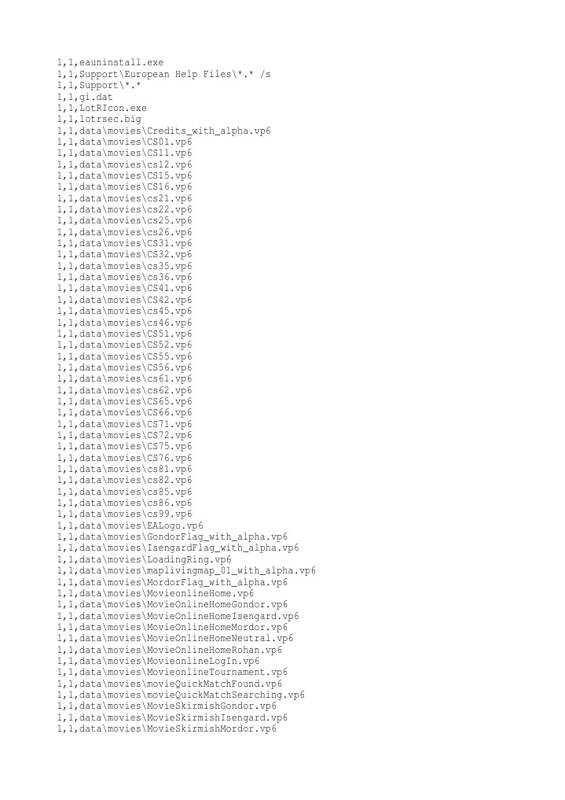The height and width of the screenshot is (800, 565).
Task: Click movieQuickMatchSearching.vp6 text
Action: 226,695
